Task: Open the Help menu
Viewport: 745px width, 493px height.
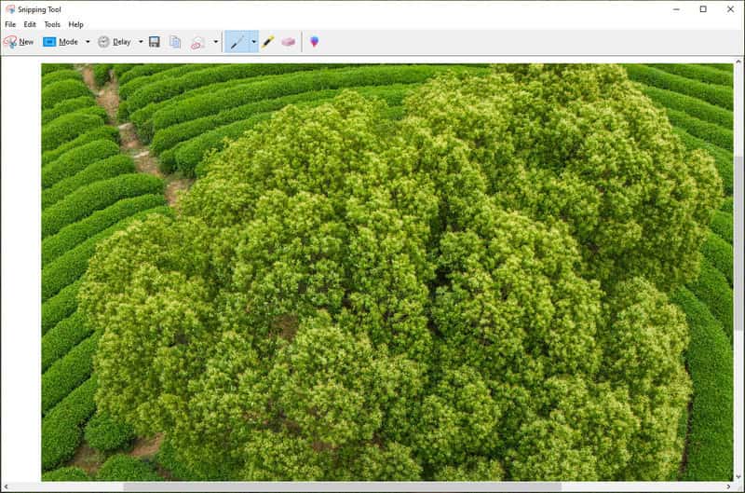Action: pos(76,24)
